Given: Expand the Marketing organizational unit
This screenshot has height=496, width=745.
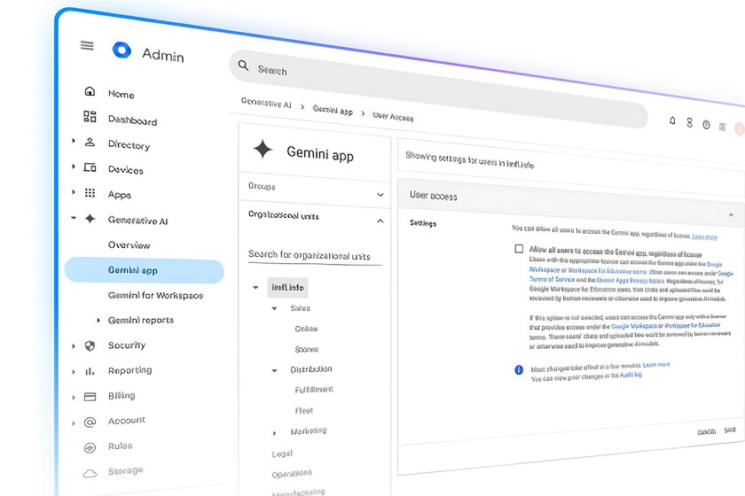Looking at the screenshot, I should [275, 432].
